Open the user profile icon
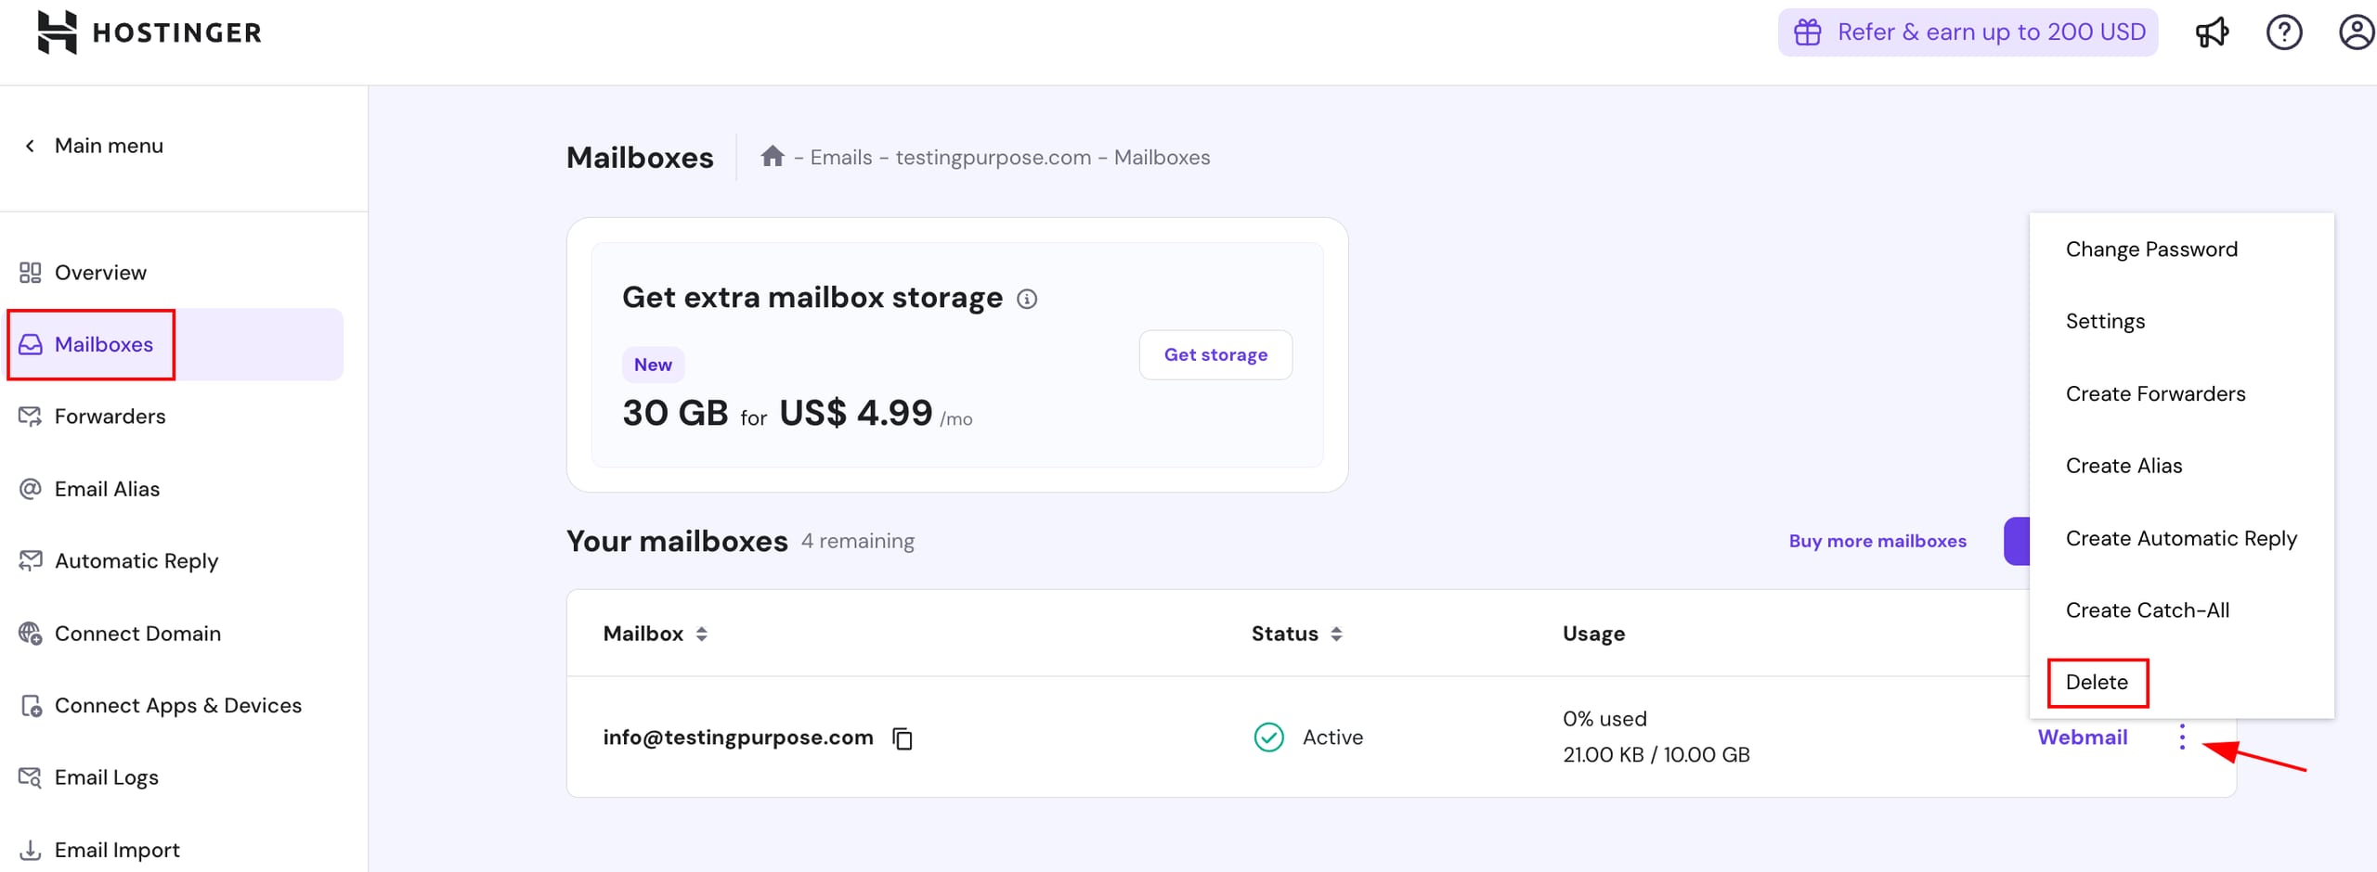This screenshot has width=2377, height=872. 2356,32
